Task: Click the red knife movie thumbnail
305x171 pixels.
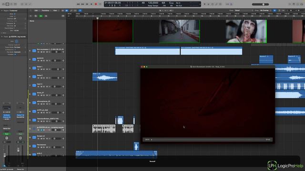Action: pyautogui.click(x=113, y=31)
